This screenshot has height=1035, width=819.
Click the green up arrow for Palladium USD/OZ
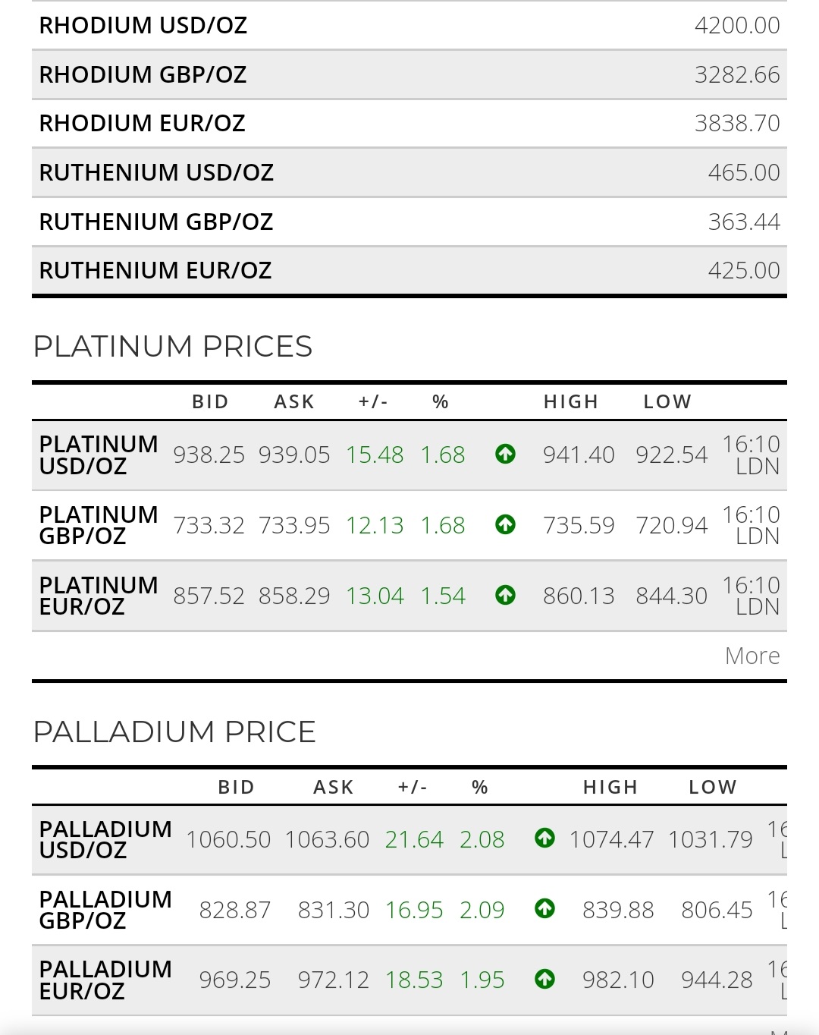(544, 838)
